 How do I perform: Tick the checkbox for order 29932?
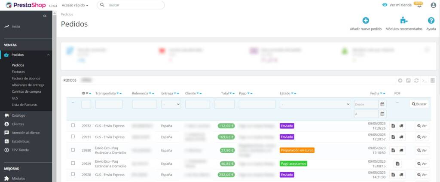[x=73, y=125]
